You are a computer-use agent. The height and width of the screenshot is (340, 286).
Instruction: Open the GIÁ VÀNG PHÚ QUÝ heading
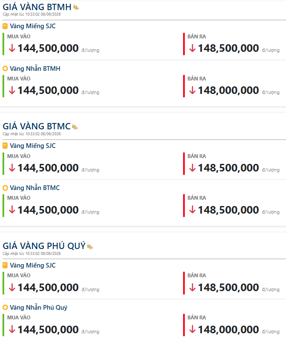click(44, 246)
